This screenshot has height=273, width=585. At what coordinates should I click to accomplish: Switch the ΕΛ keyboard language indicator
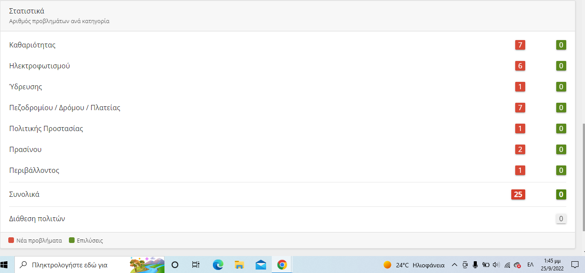click(530, 265)
